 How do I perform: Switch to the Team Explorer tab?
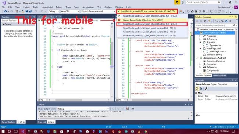tap(220, 76)
